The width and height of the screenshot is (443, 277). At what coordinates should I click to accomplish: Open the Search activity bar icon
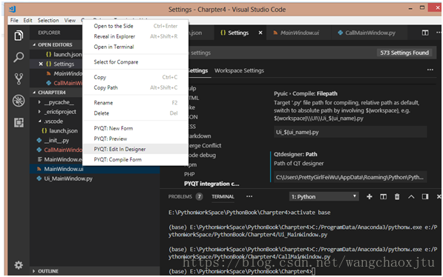[19, 57]
